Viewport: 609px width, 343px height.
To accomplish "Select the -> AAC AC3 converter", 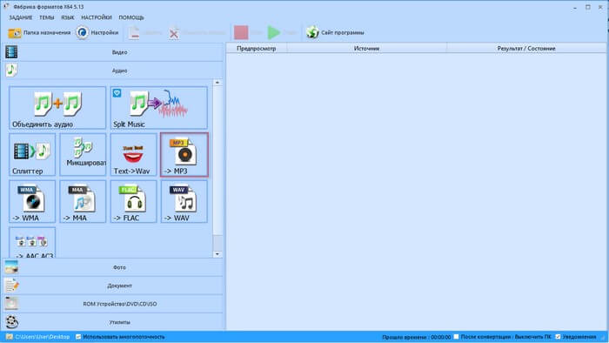I will pyautogui.click(x=32, y=243).
